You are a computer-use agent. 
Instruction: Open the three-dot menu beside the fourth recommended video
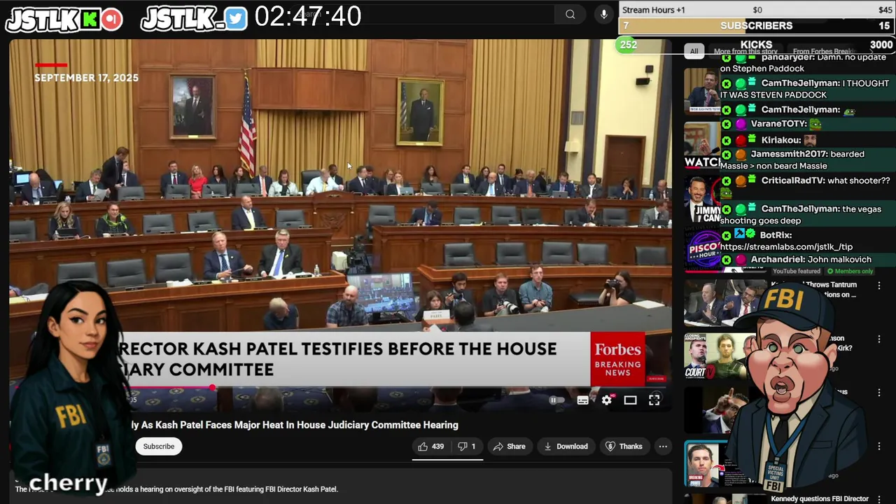(x=879, y=446)
